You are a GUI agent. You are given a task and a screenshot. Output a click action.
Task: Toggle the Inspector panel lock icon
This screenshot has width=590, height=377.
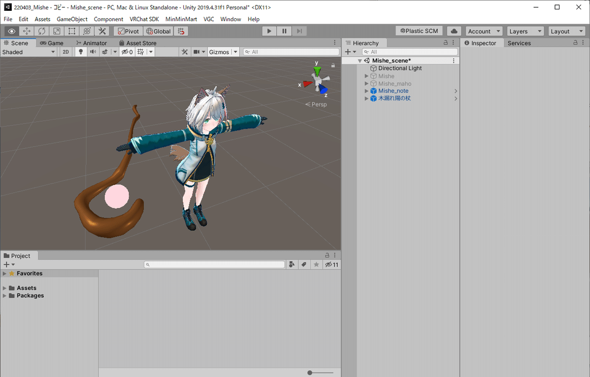click(576, 43)
